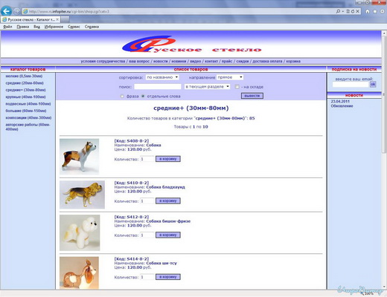The width and height of the screenshot is (387, 297).
Task: Click the 'введите ваш email' input field
Action: coord(351,85)
